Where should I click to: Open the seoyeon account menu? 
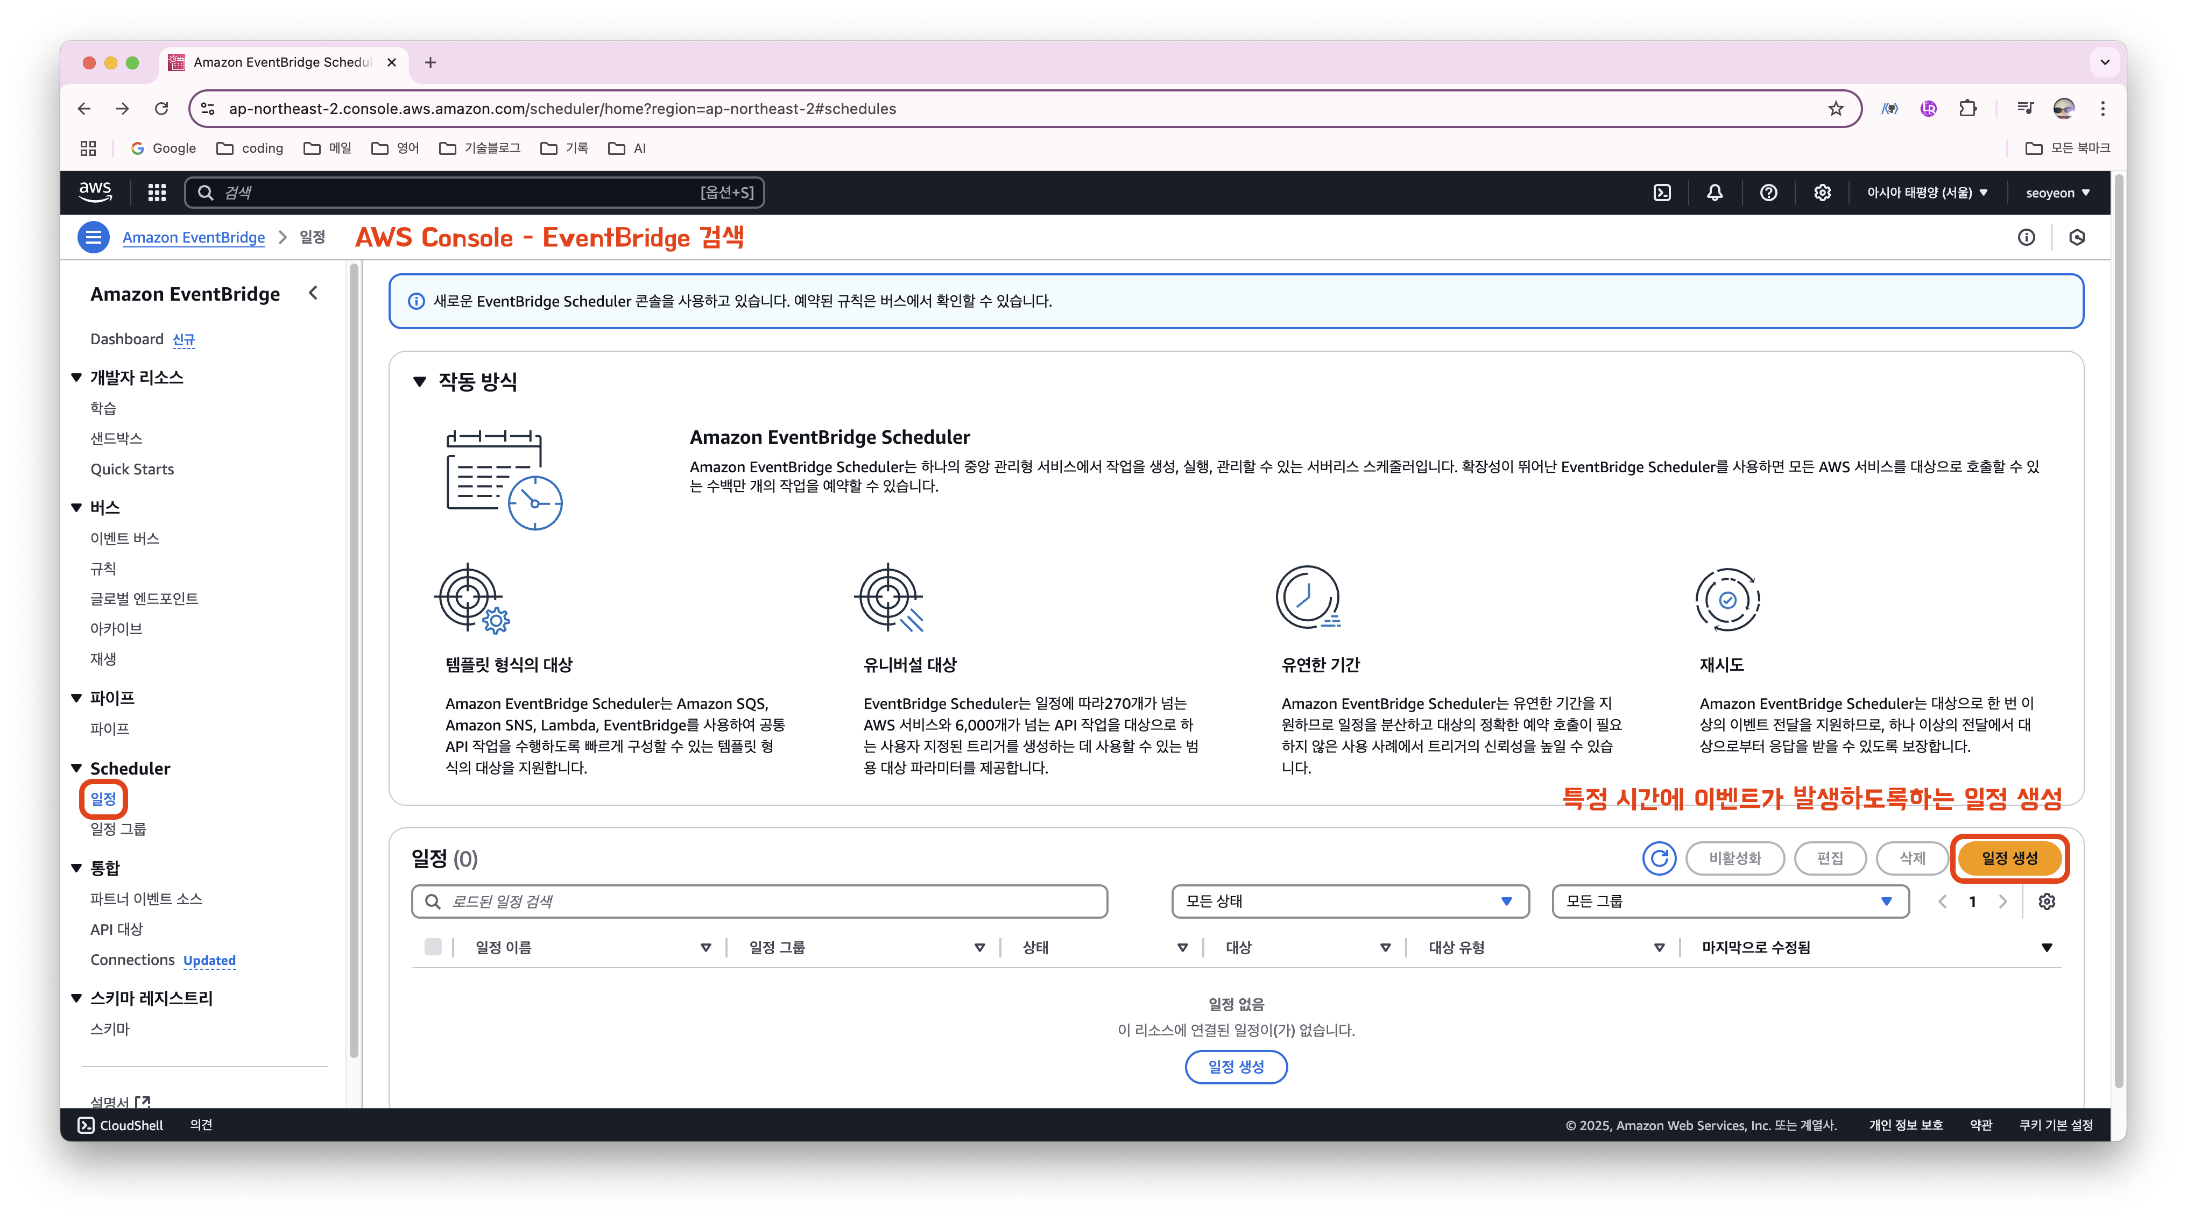point(2058,193)
